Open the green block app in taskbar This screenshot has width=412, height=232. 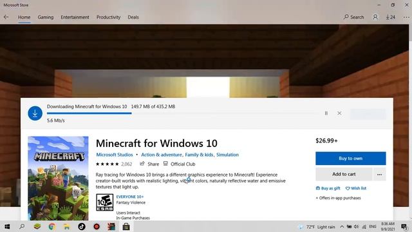pyautogui.click(x=37, y=226)
